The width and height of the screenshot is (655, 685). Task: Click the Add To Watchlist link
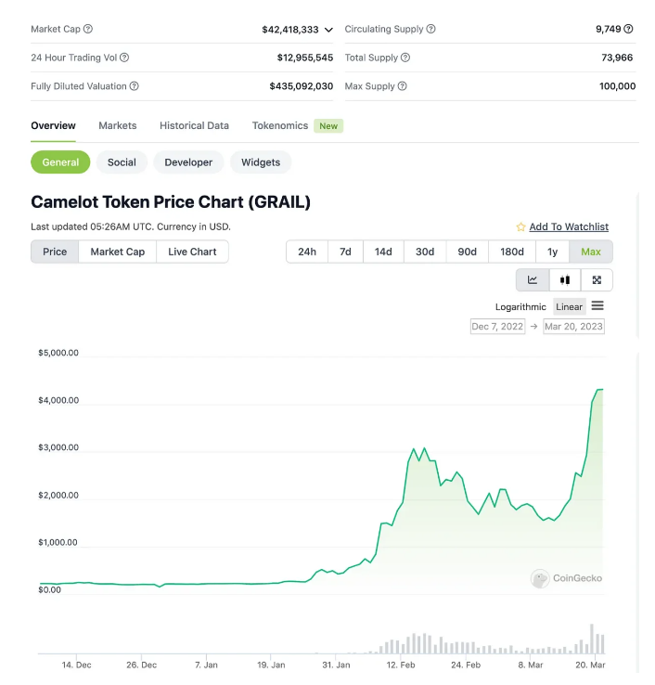tap(569, 226)
